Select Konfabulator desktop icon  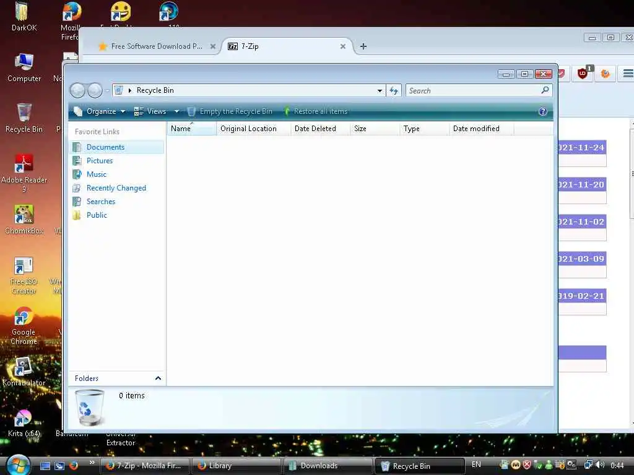[x=24, y=372]
